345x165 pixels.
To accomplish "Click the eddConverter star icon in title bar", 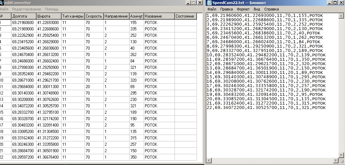I will (x=2, y=3).
